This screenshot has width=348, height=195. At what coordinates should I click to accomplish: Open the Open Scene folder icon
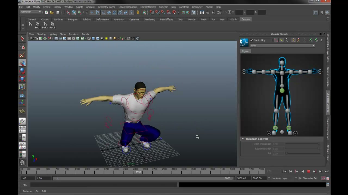point(52,12)
